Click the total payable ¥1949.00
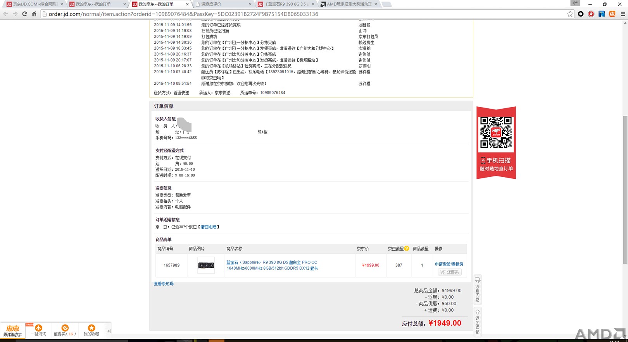Viewport: 628px width, 342px height. pyautogui.click(x=445, y=323)
